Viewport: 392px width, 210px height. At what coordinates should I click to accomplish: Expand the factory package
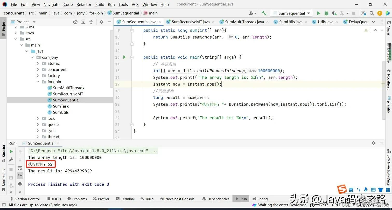[38, 76]
